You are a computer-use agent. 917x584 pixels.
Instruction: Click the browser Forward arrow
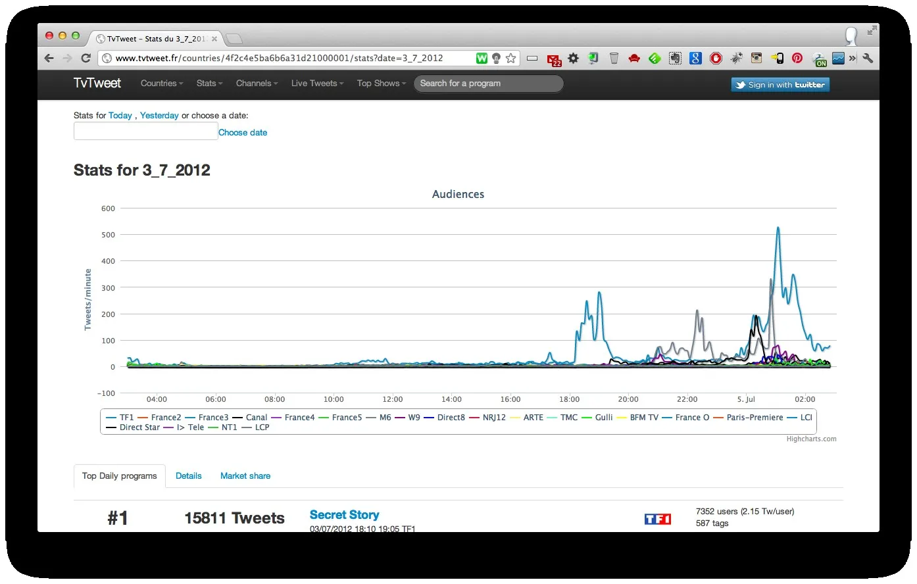[67, 59]
